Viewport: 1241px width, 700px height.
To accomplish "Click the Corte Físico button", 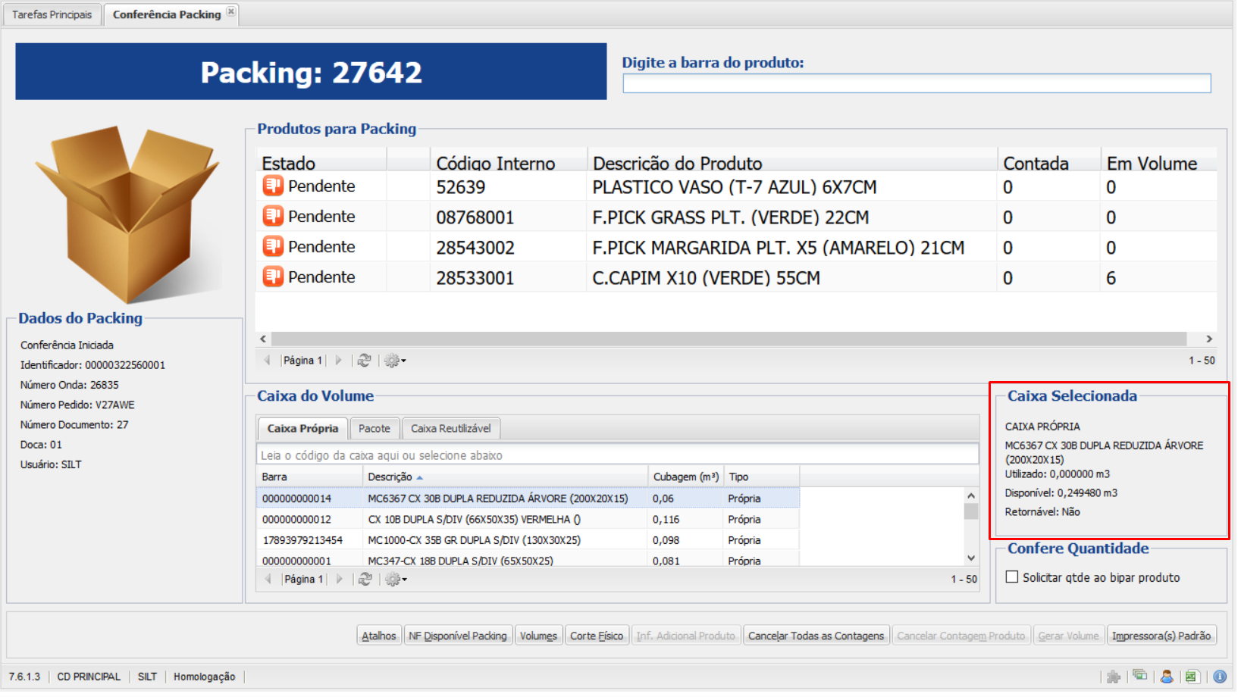I will click(x=597, y=636).
